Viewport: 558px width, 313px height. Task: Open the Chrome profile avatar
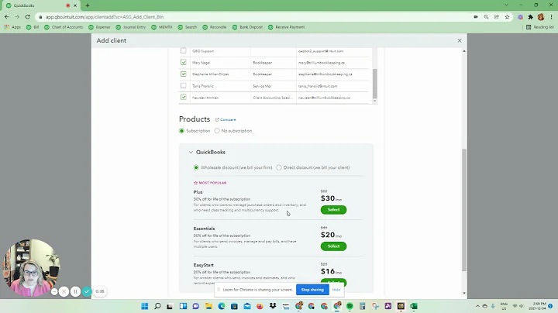coord(541,17)
